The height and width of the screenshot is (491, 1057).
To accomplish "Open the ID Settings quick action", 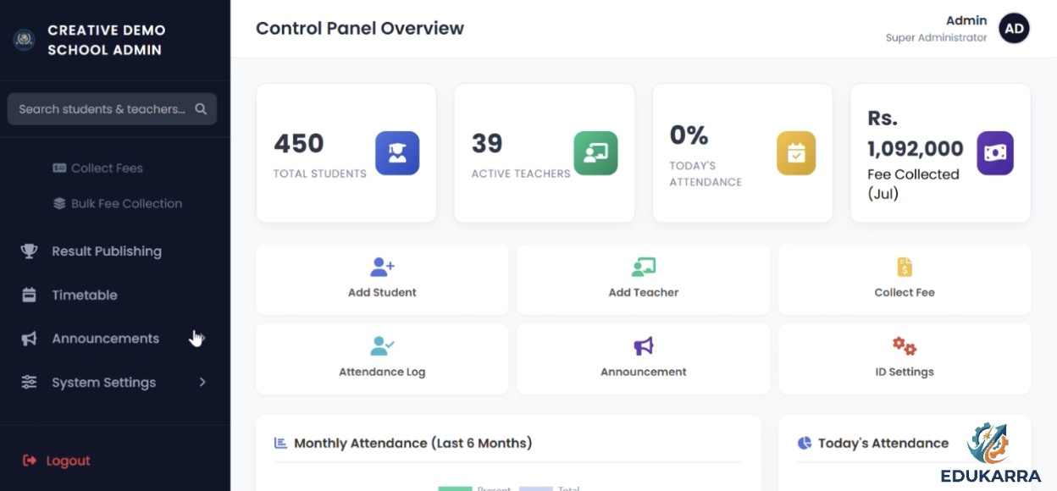I will click(x=905, y=359).
